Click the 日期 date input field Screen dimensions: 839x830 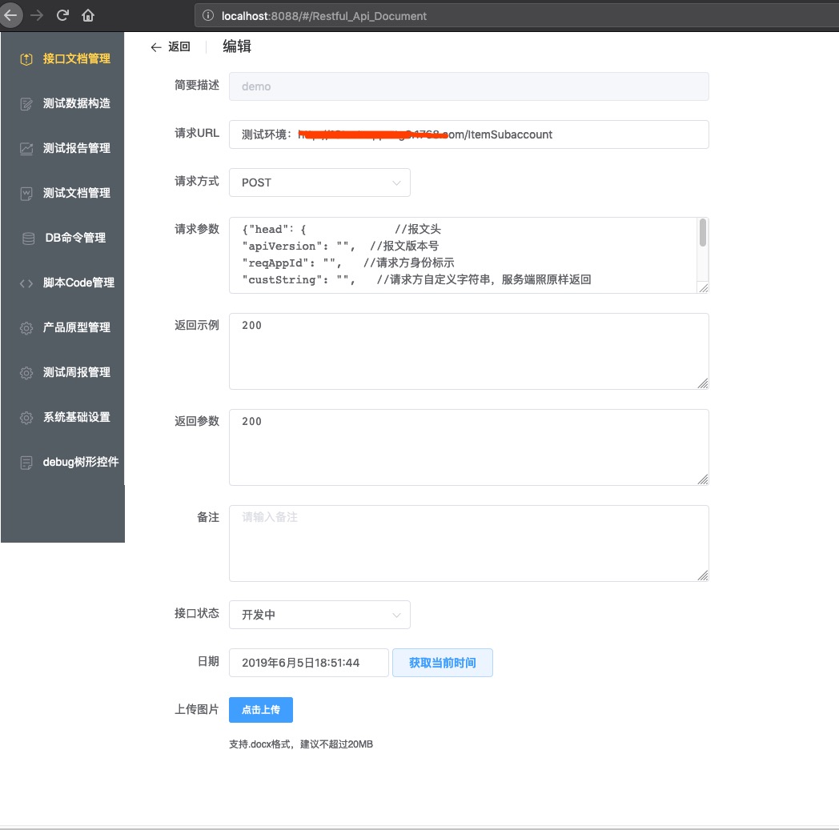(309, 664)
